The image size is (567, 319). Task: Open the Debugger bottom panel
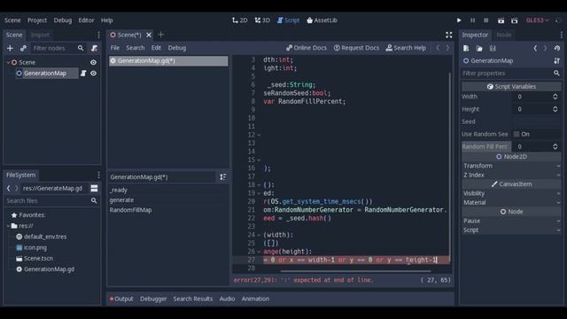click(153, 299)
